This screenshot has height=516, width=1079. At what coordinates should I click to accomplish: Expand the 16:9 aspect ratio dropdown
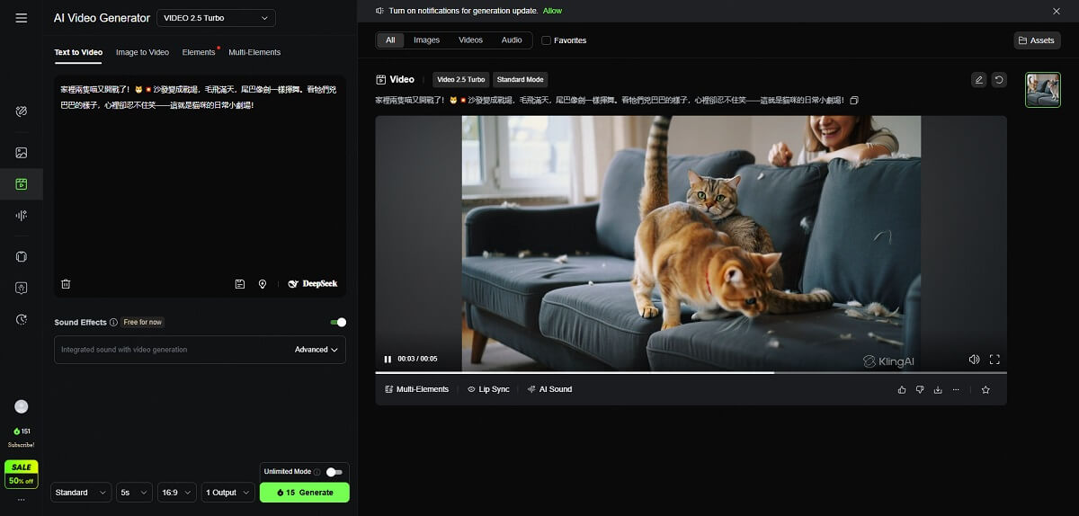point(177,493)
